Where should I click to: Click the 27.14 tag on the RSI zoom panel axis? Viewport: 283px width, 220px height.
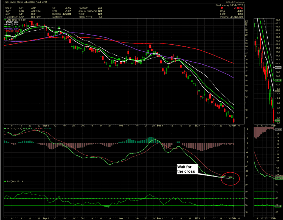tap(278, 206)
